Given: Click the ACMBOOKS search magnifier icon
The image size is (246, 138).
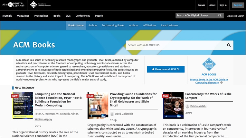Looking at the screenshot, I should (229, 45).
